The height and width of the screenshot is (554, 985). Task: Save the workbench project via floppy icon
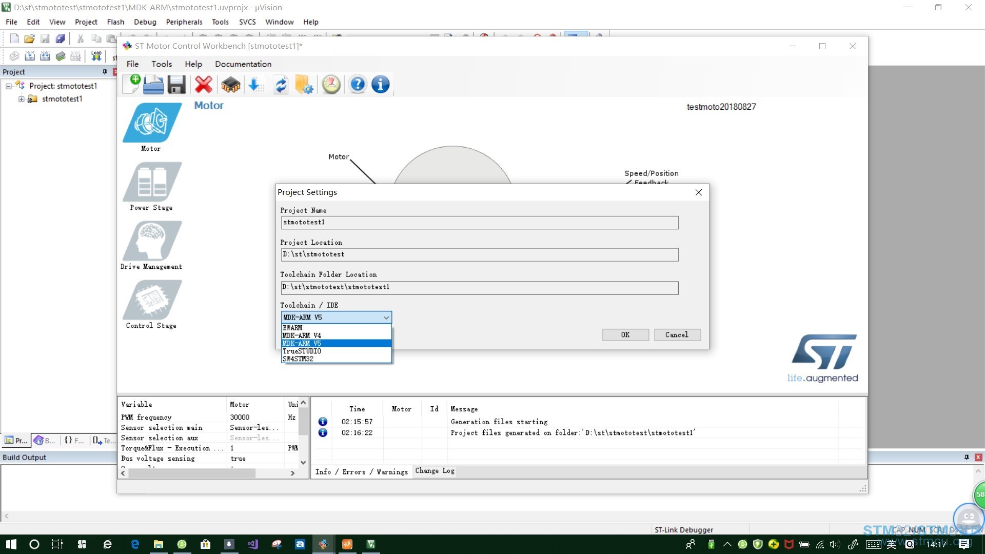pyautogui.click(x=176, y=84)
